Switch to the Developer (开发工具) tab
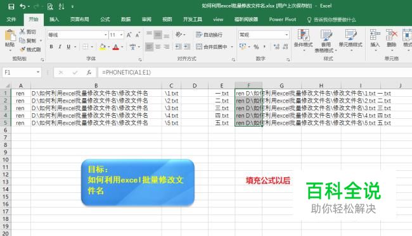This screenshot has width=412, height=236. pos(193,20)
